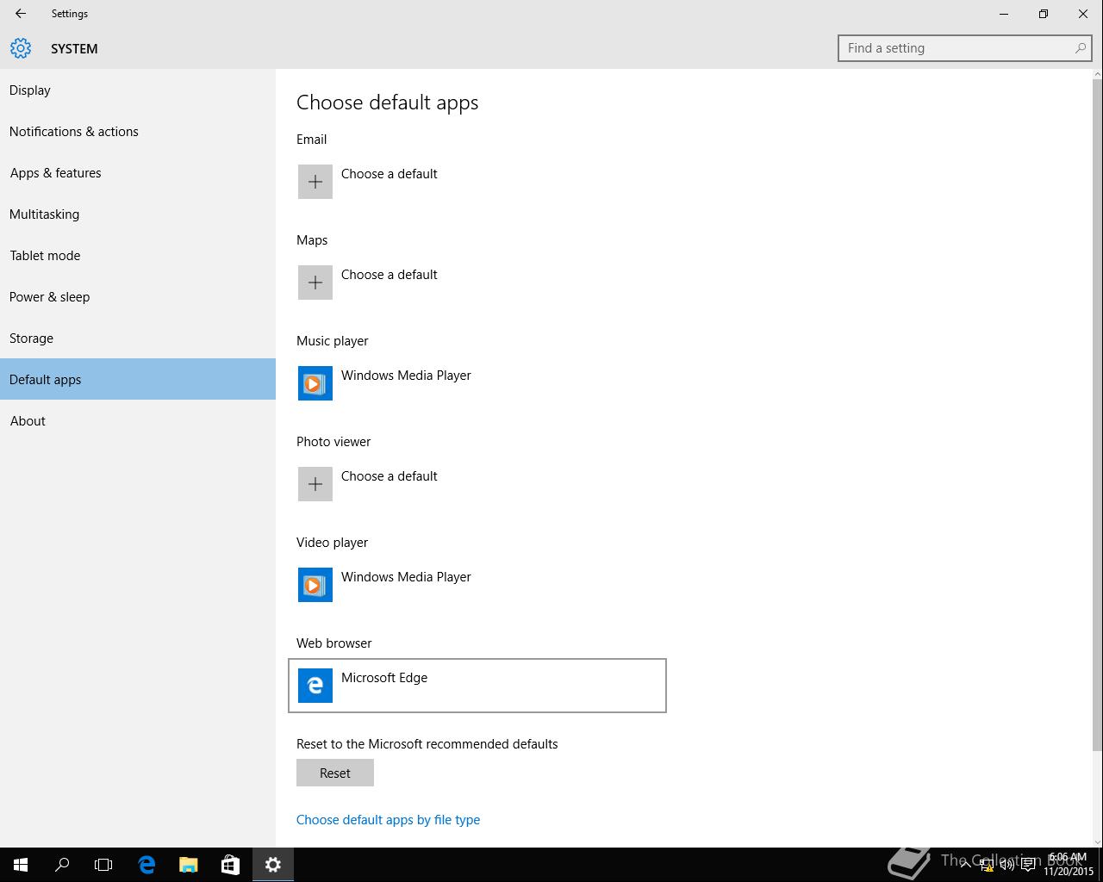Change the Web browser from Microsoft Edge

pos(477,686)
